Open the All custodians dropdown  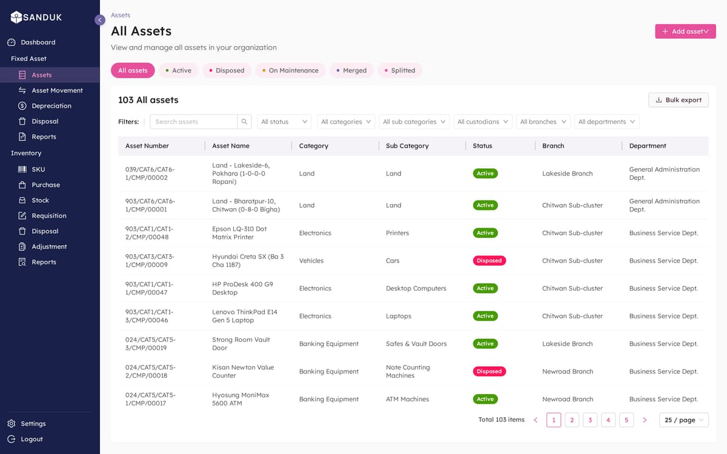point(483,122)
